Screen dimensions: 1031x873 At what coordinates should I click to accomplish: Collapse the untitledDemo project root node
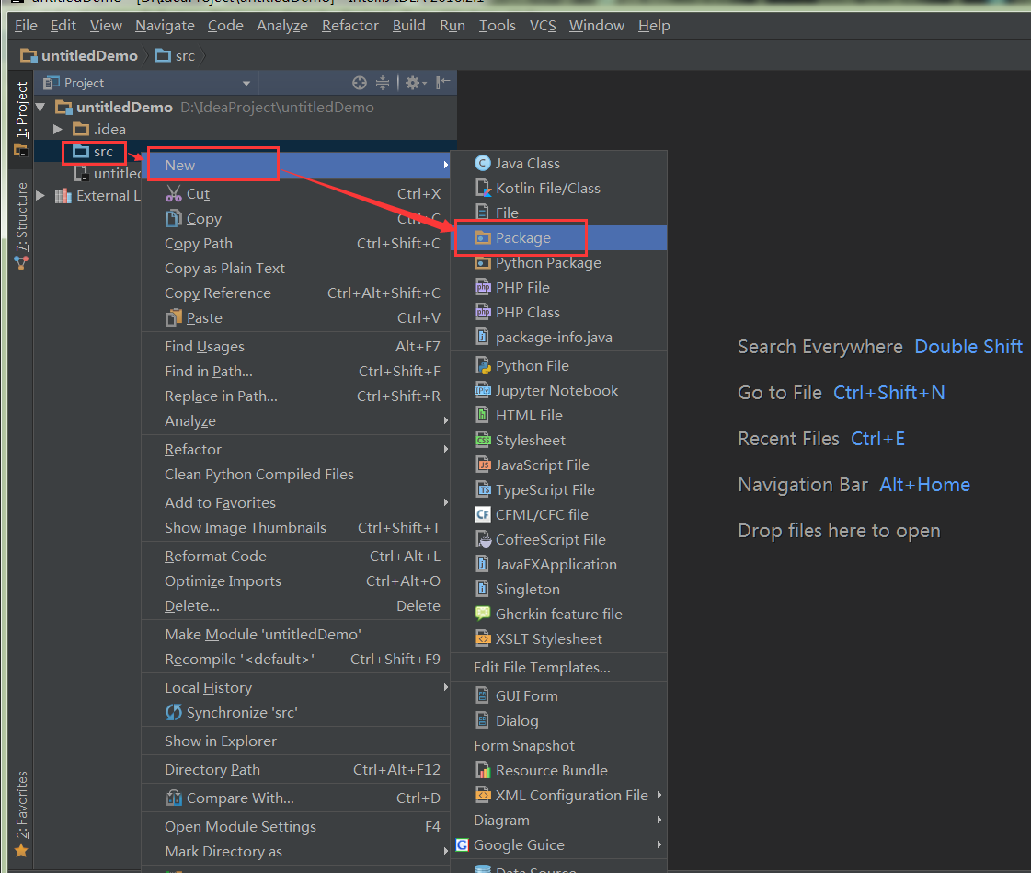[40, 108]
